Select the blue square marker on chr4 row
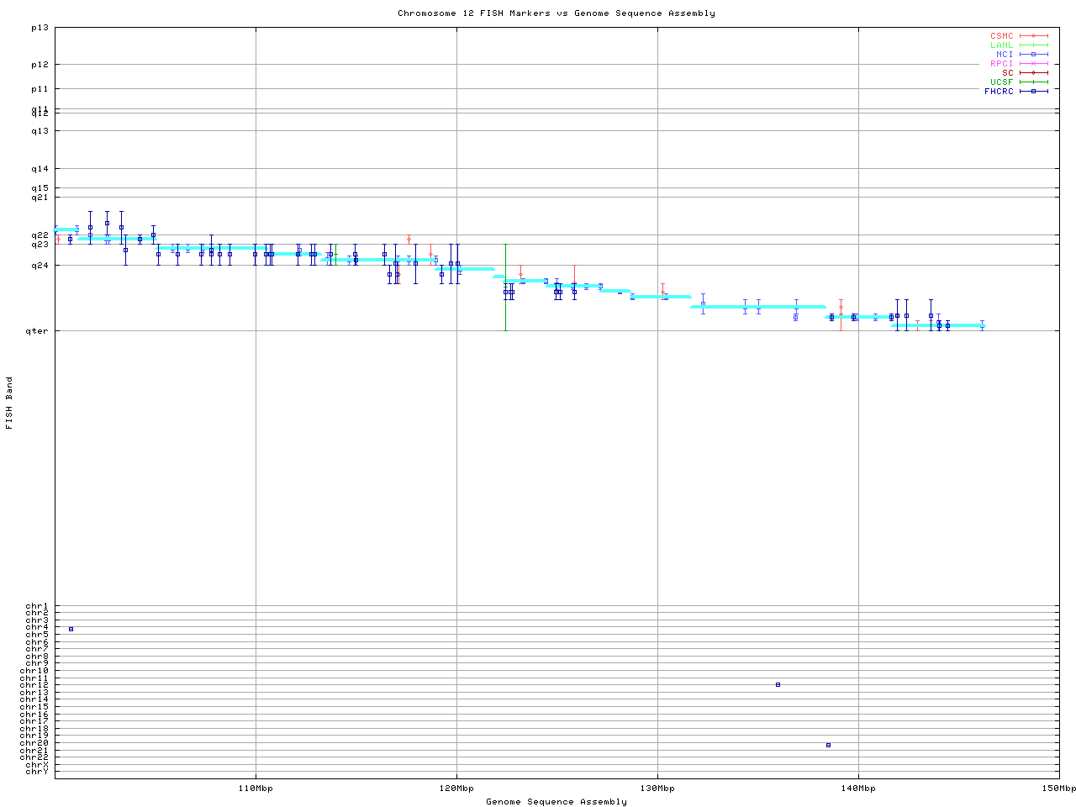This screenshot has width=1076, height=807. [71, 629]
